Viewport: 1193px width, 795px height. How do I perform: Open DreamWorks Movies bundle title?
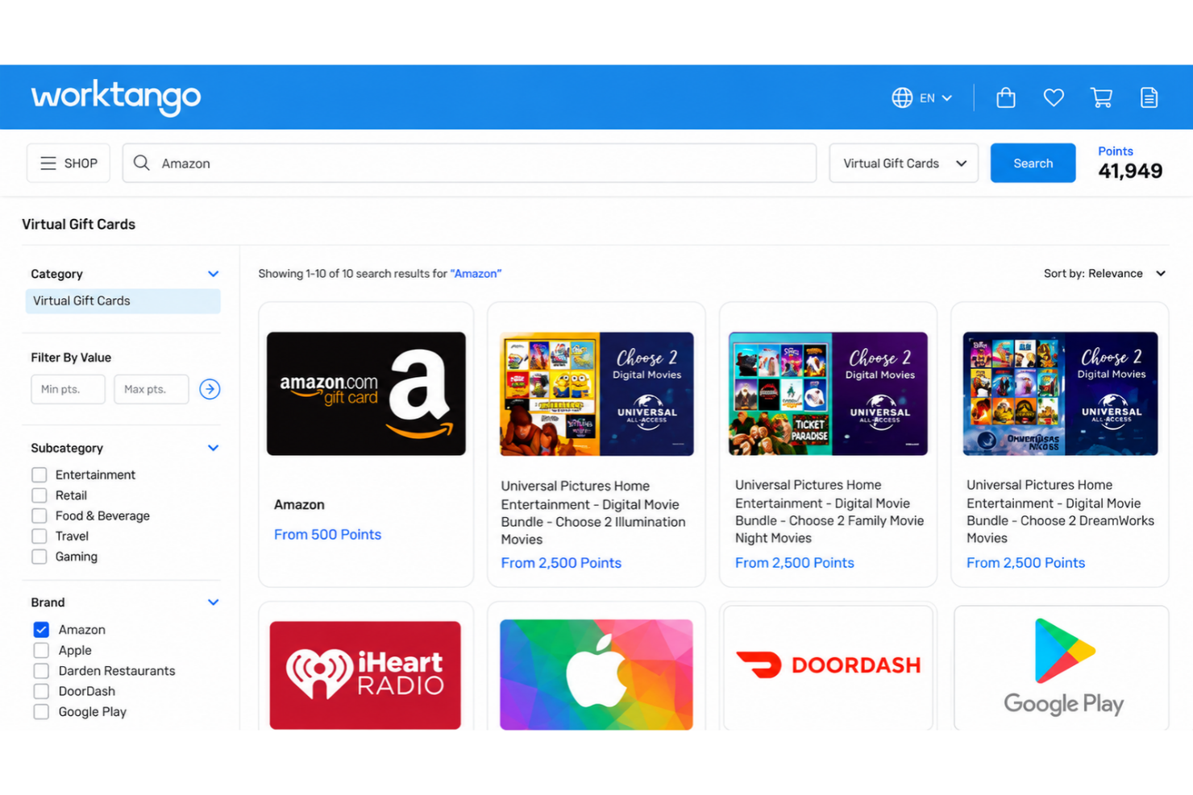pyautogui.click(x=1060, y=511)
